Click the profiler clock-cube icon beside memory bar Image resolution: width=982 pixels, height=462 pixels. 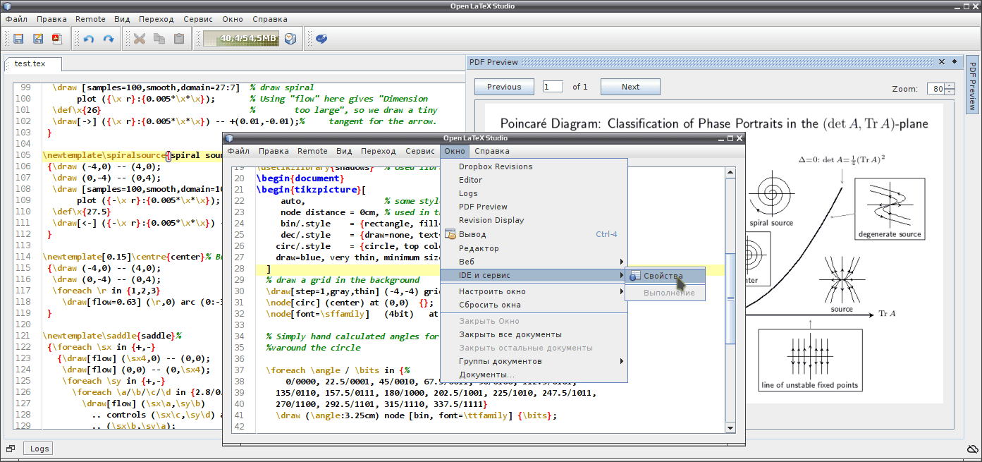coord(290,39)
